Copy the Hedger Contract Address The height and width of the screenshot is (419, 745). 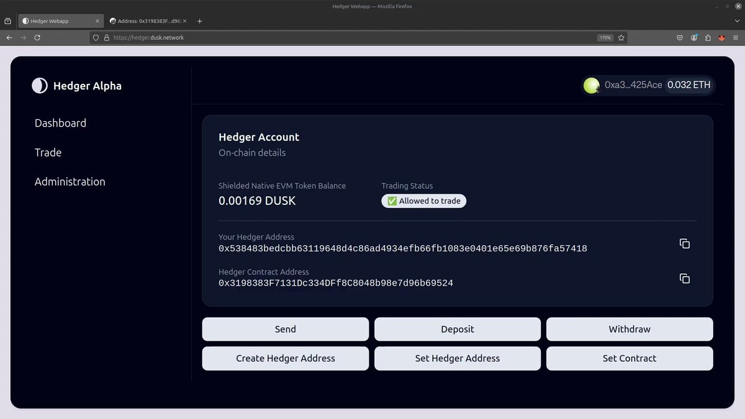[x=685, y=278]
